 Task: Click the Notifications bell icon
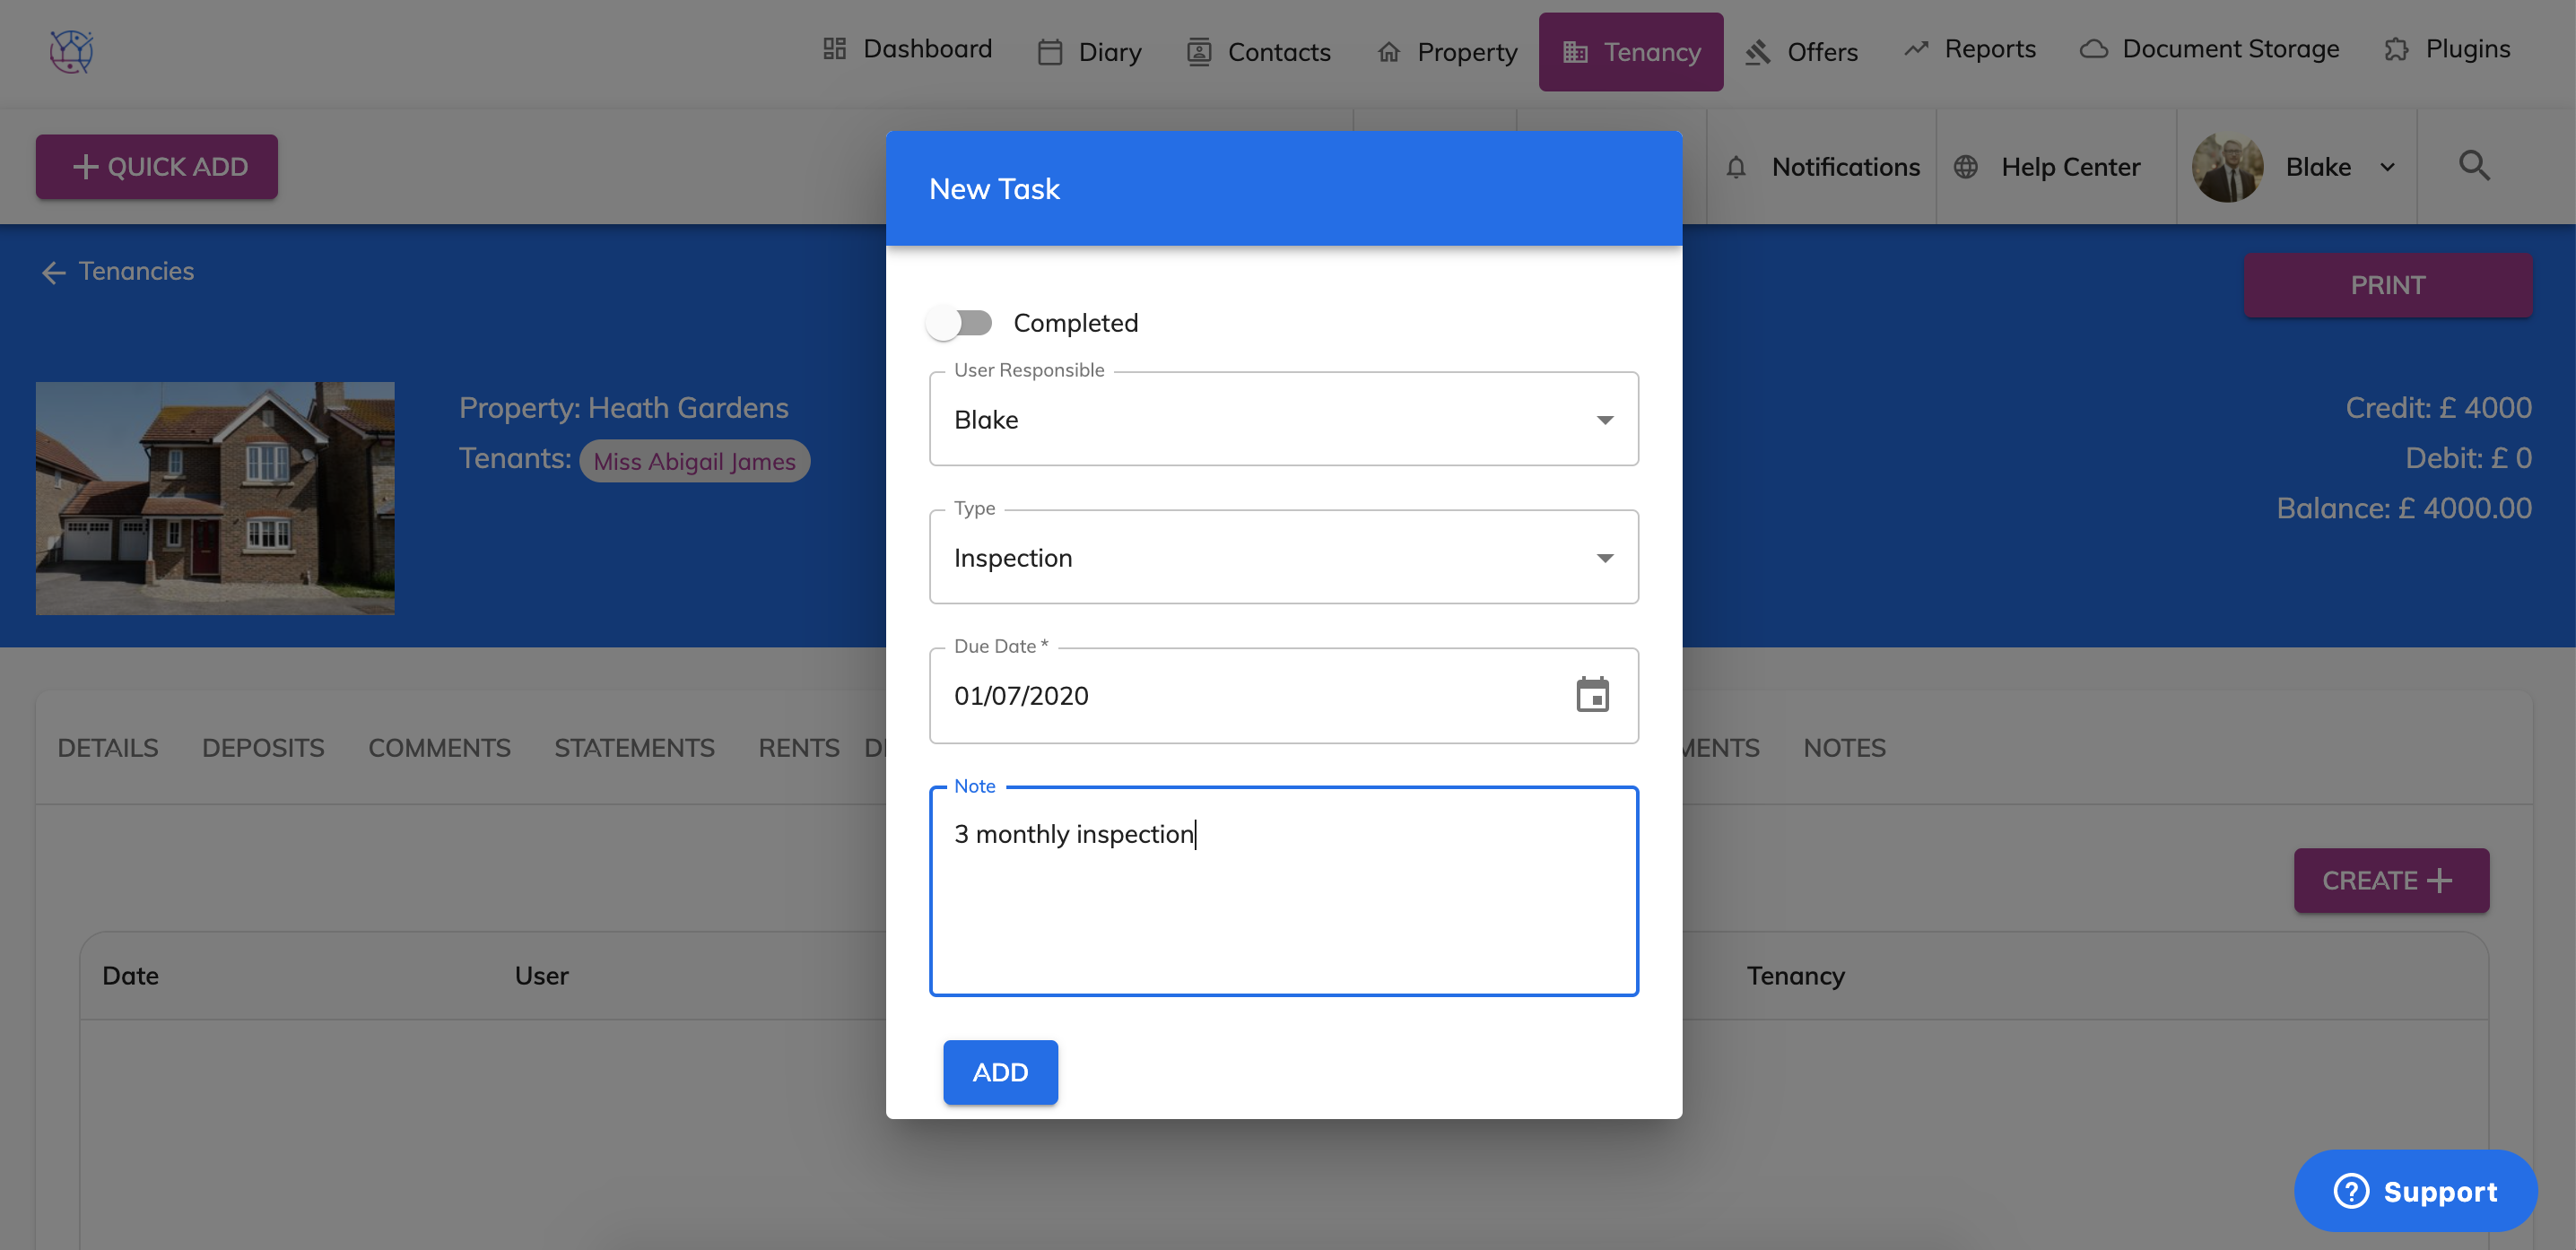[x=1735, y=167]
